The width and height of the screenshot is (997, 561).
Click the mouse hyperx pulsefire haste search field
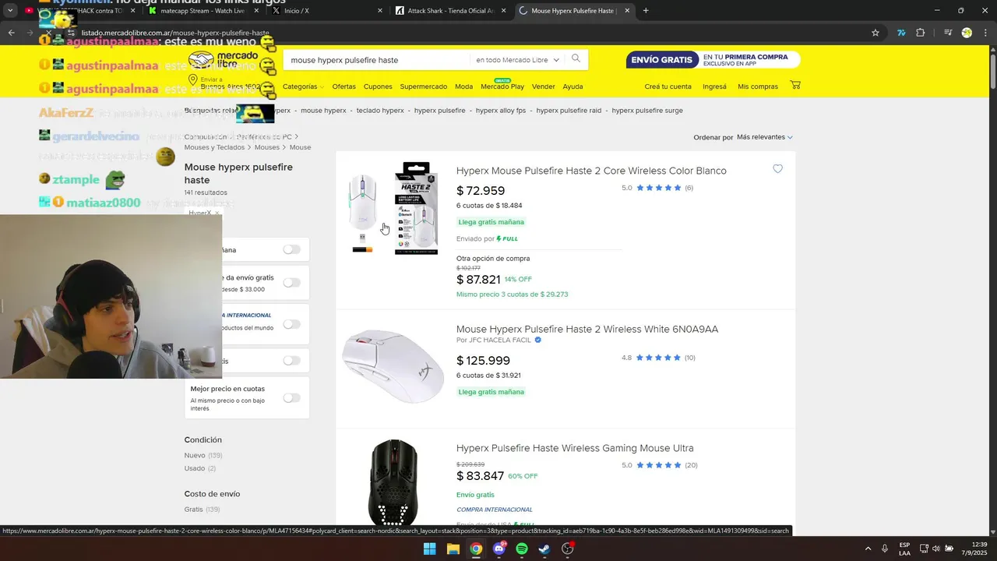point(378,60)
